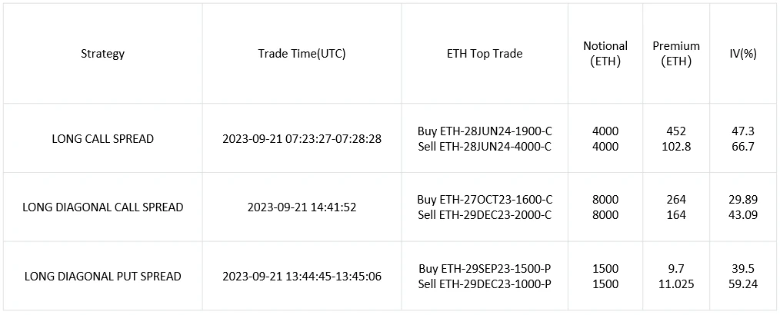This screenshot has width=780, height=315.
Task: Click trade time 2023-09-21 13:44:45-13:45:06
Action: pos(302,276)
